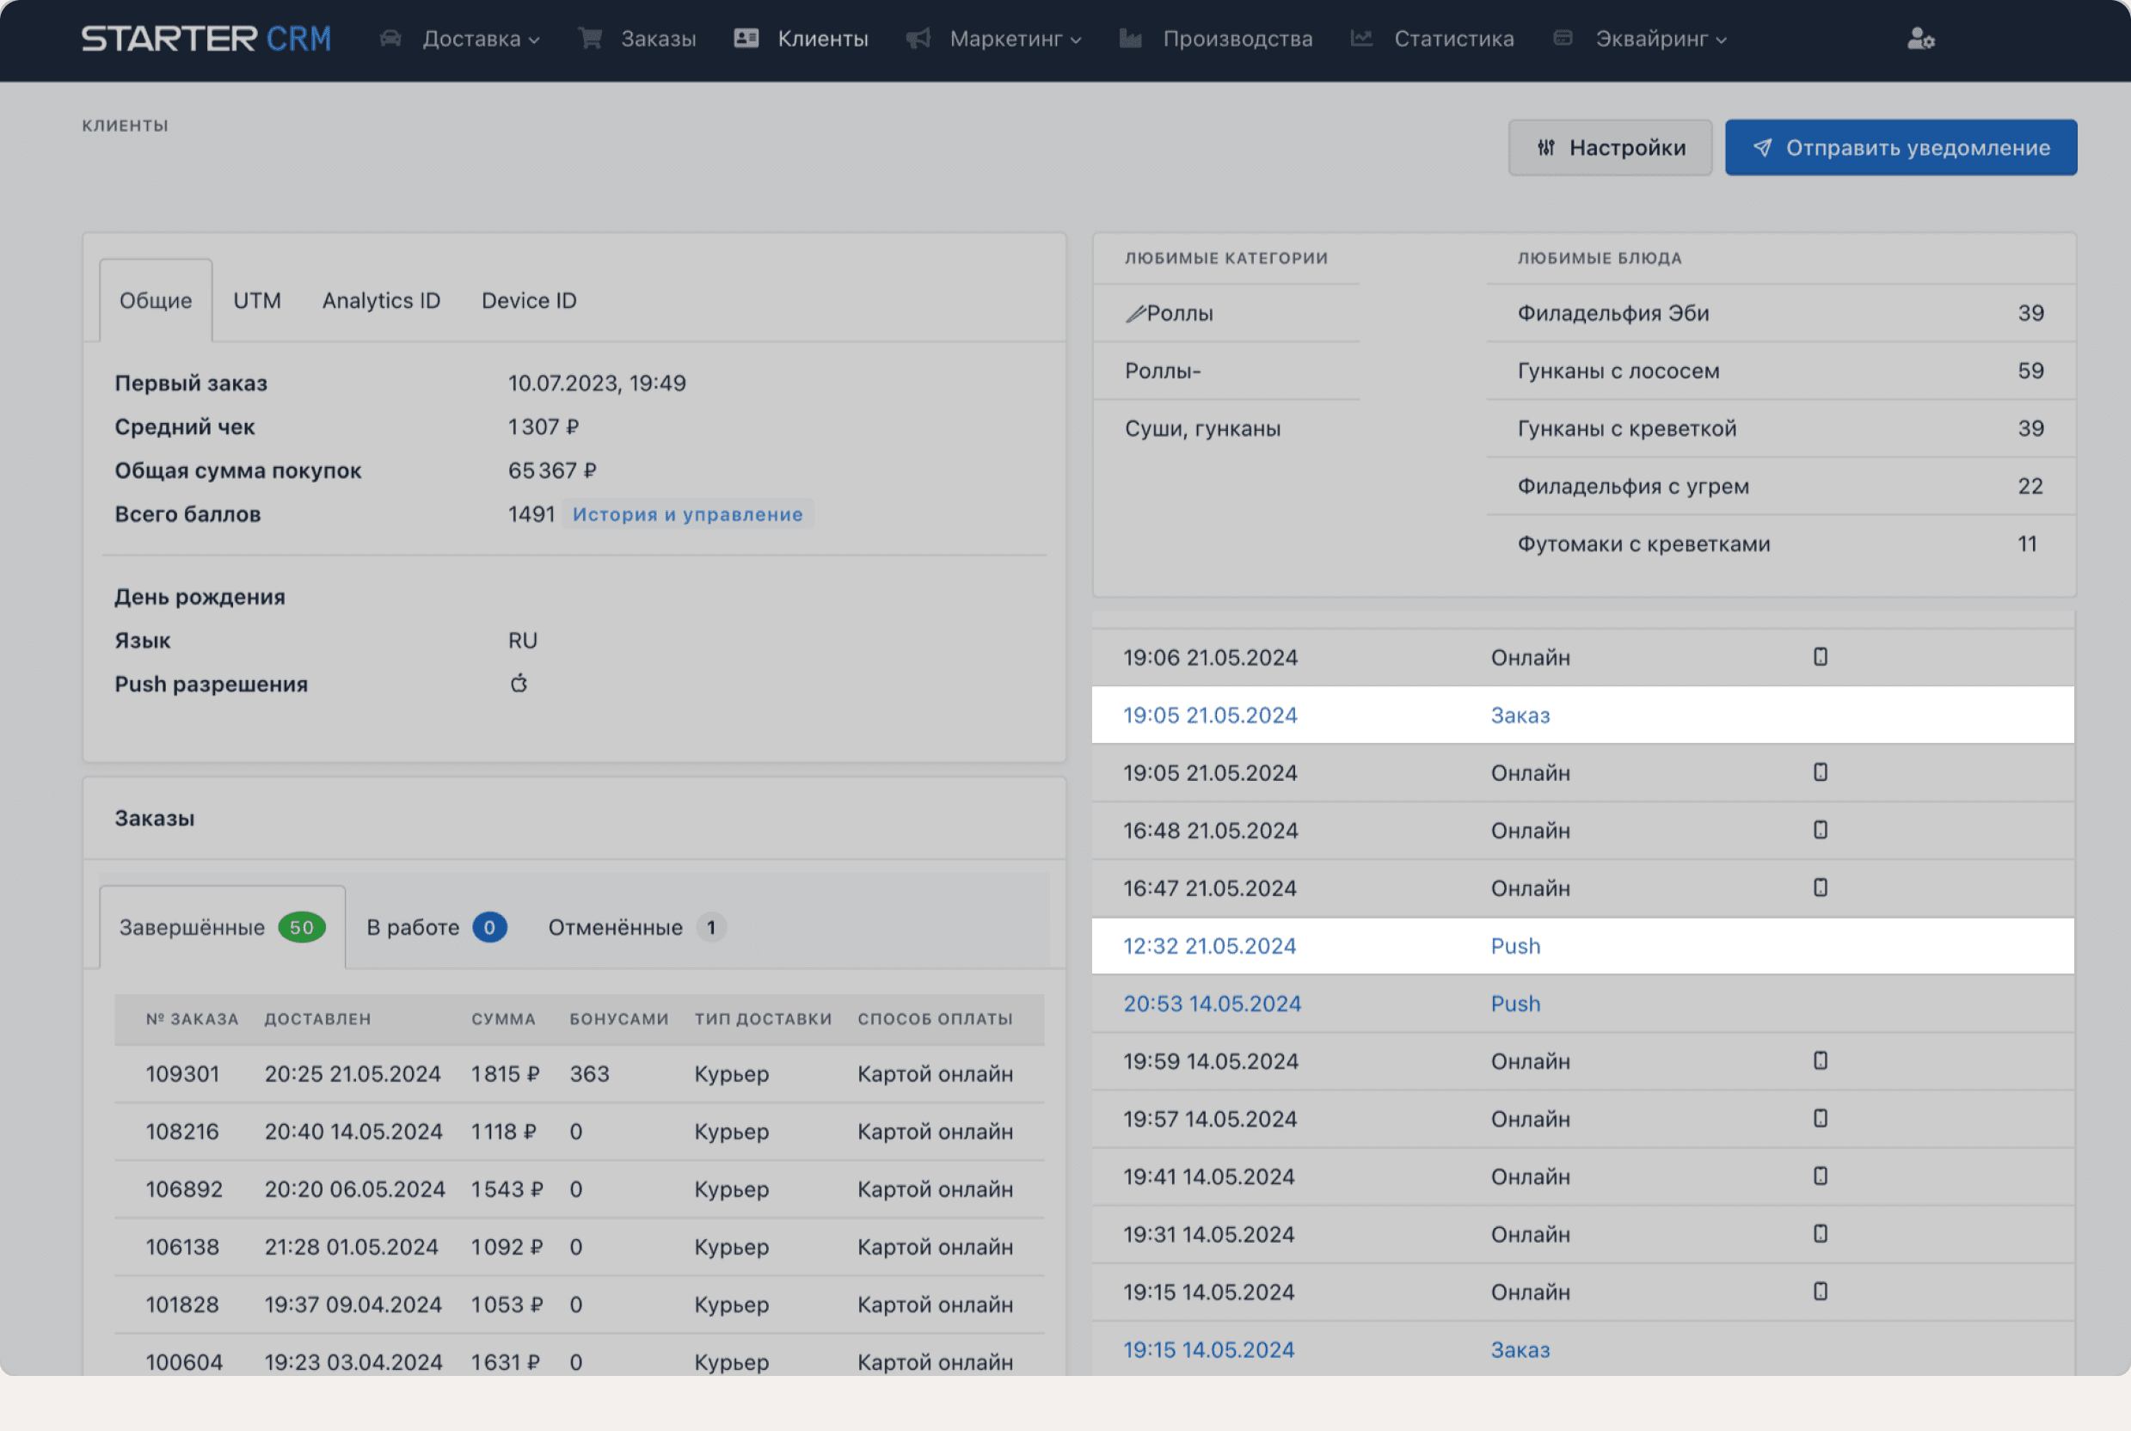Open the История и управление link
2131x1431 pixels.
tap(687, 515)
